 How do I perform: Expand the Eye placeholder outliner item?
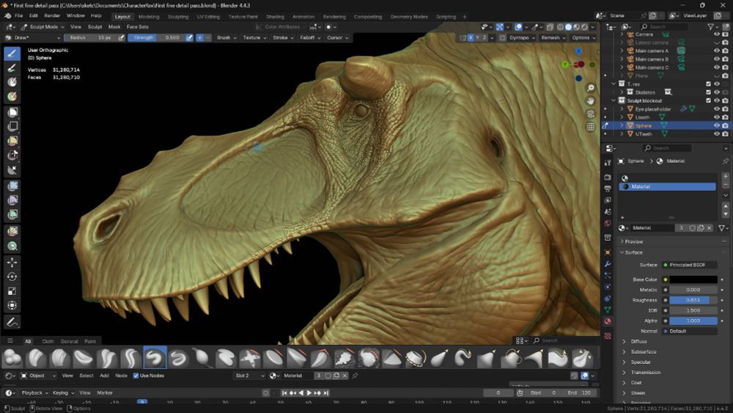622,109
